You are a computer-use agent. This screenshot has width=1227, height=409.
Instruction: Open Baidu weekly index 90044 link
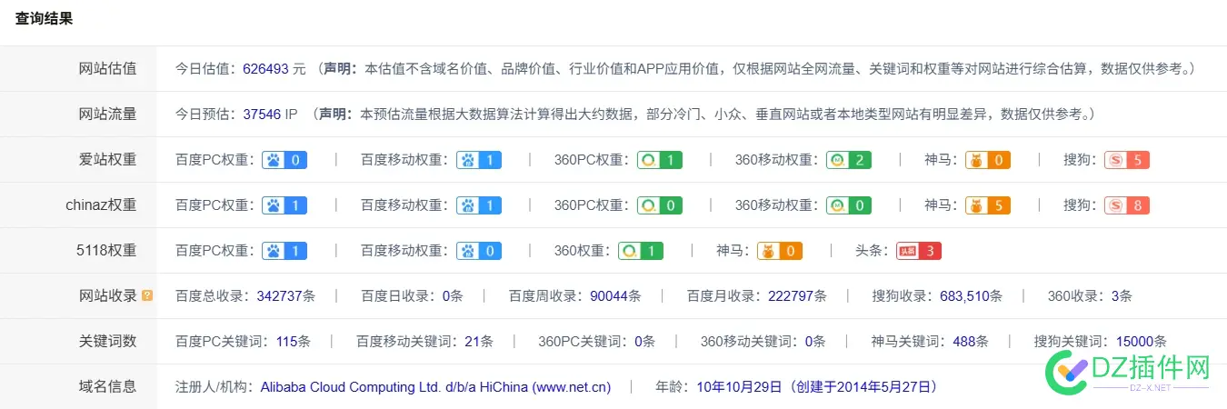click(x=609, y=296)
